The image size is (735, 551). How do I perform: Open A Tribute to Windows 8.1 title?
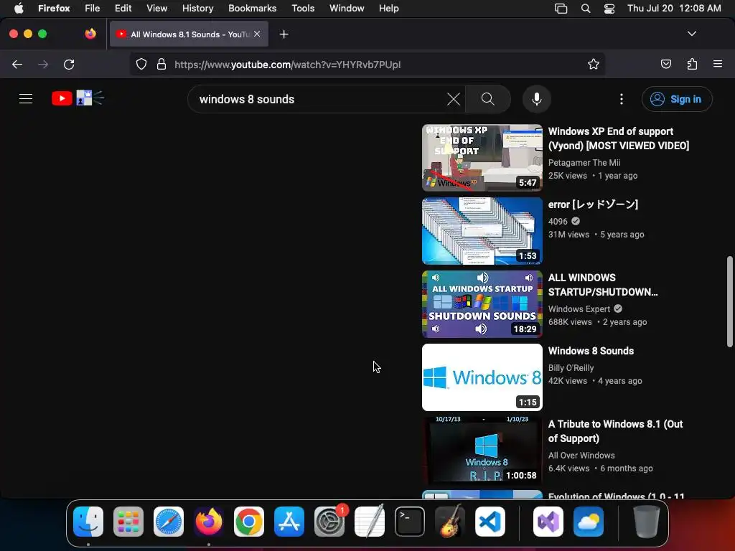point(615,431)
